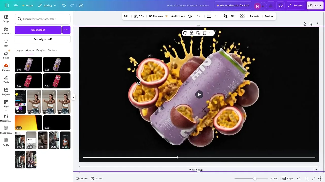This screenshot has width=325, height=182.
Task: Switch to the Folders tab
Action: 52,50
